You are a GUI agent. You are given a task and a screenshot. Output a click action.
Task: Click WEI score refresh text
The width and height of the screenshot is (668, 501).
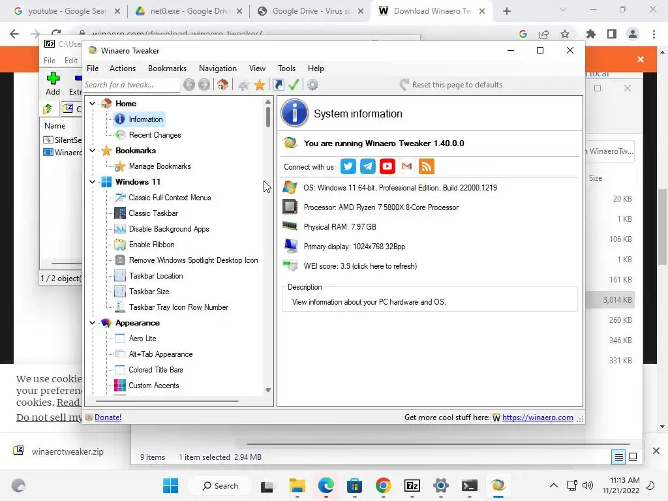pyautogui.click(x=360, y=266)
